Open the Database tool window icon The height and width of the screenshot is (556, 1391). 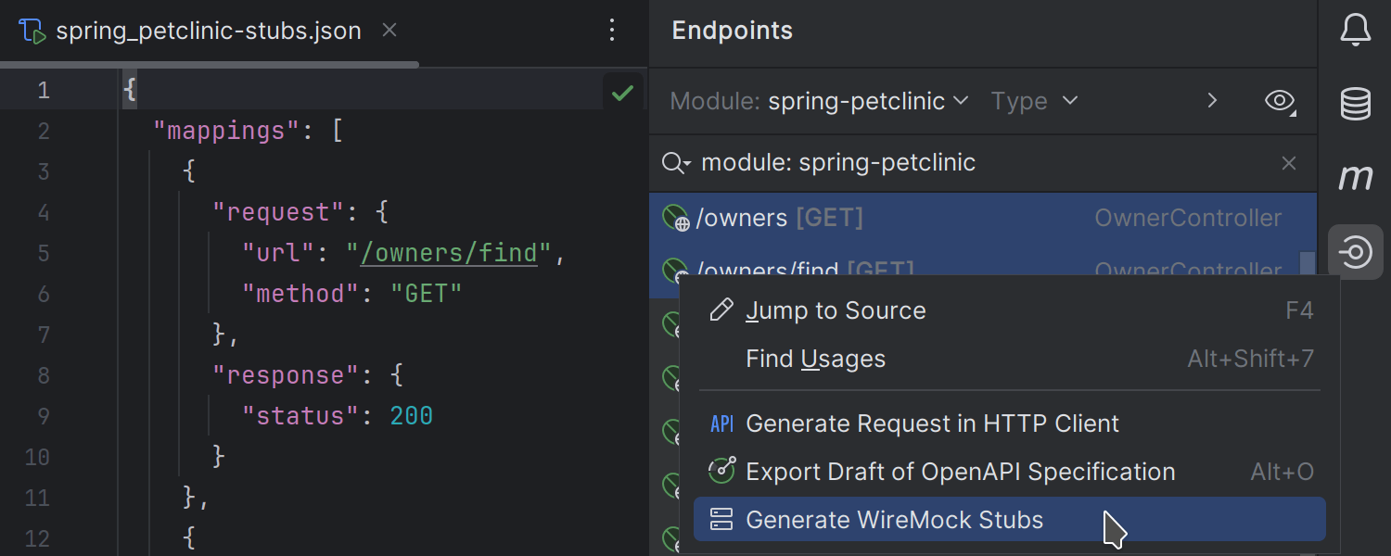[1355, 104]
